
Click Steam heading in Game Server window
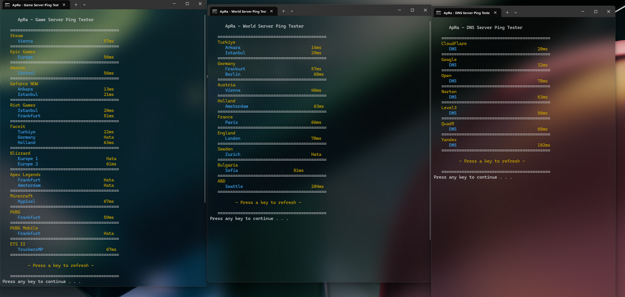(x=17, y=36)
